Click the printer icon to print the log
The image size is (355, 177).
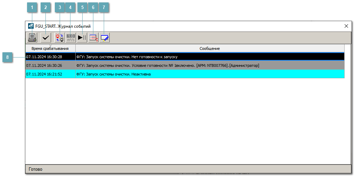click(32, 38)
